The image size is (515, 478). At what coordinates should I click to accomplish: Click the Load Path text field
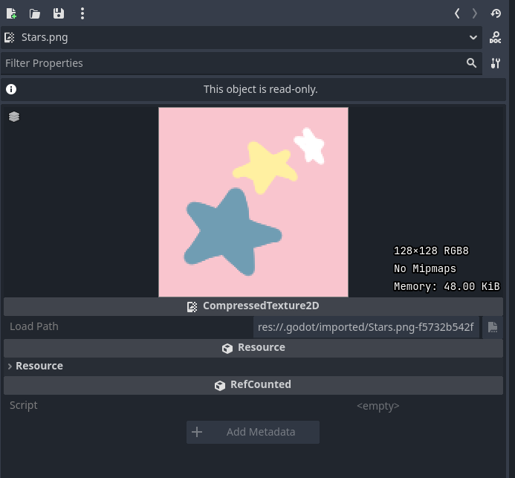(x=366, y=326)
